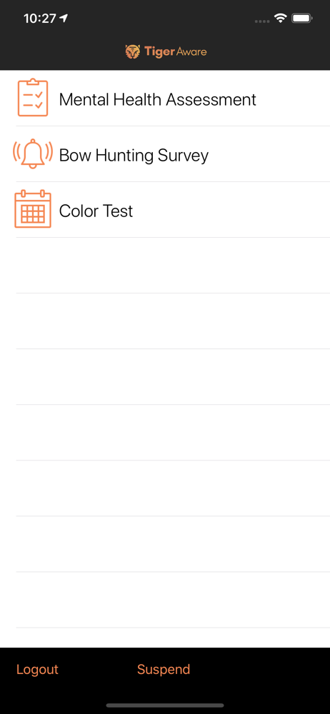The height and width of the screenshot is (714, 330).
Task: Tap the calendar grid icon
Action: (33, 209)
